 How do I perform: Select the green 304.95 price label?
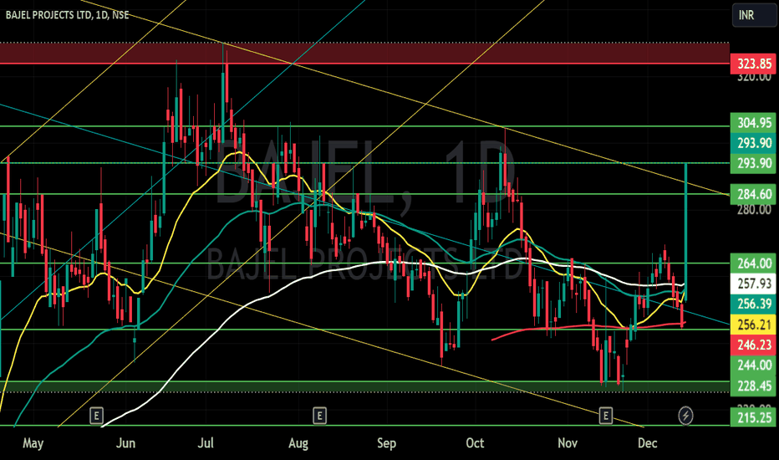tap(753, 122)
